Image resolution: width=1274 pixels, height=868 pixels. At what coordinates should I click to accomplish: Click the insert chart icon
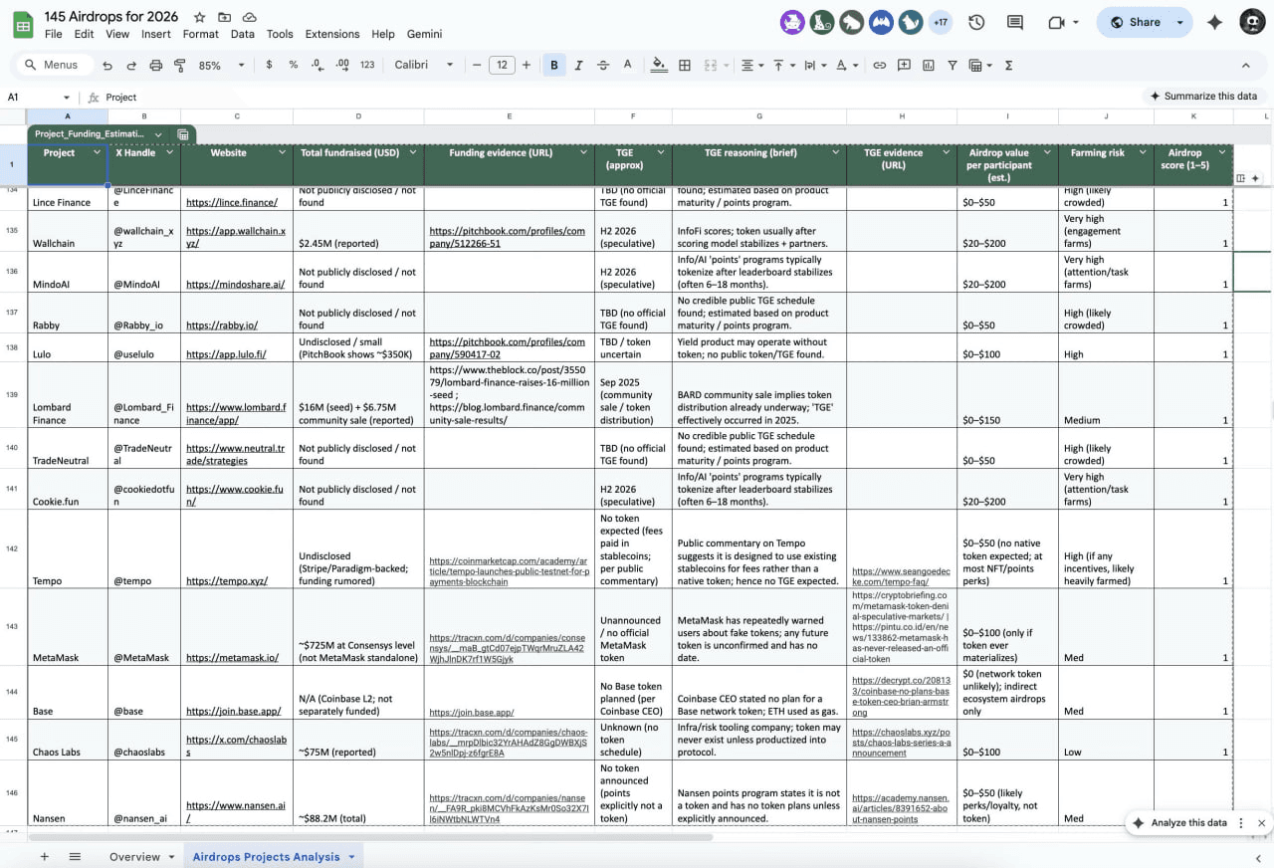point(929,65)
